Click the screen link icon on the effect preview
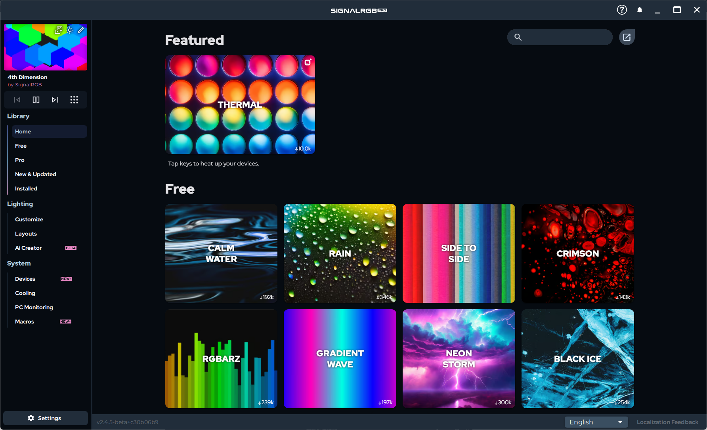 click(59, 30)
